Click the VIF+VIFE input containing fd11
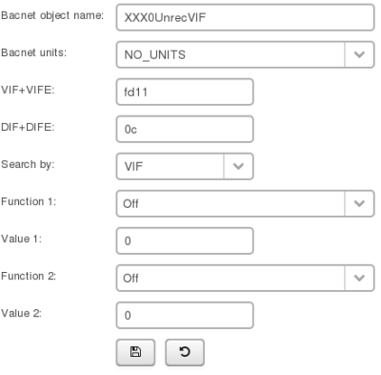Screen dimensions: 381x375 pos(185,92)
